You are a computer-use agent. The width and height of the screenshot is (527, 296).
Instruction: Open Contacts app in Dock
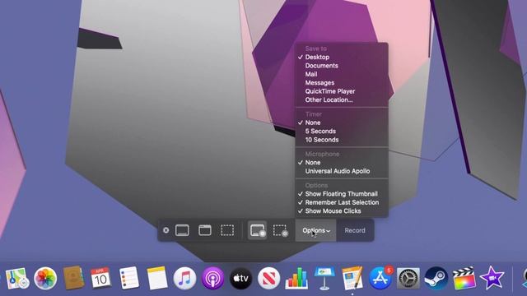(73, 278)
